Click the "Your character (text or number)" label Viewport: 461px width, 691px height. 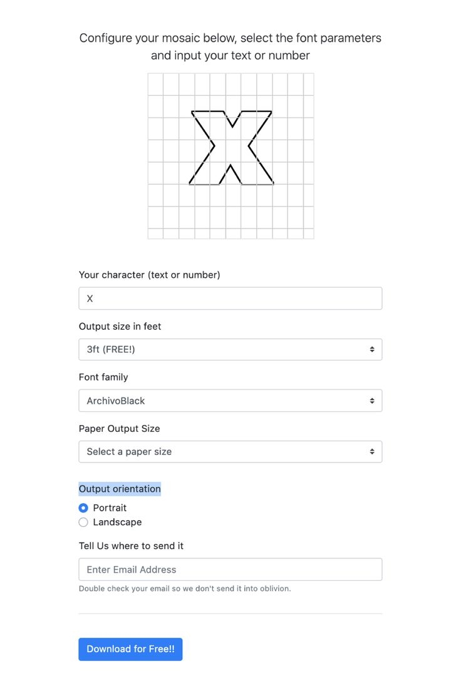point(149,275)
